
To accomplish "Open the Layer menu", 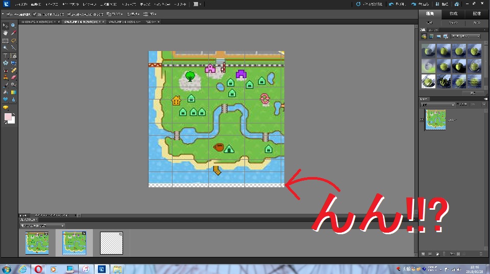I will (x=89, y=5).
